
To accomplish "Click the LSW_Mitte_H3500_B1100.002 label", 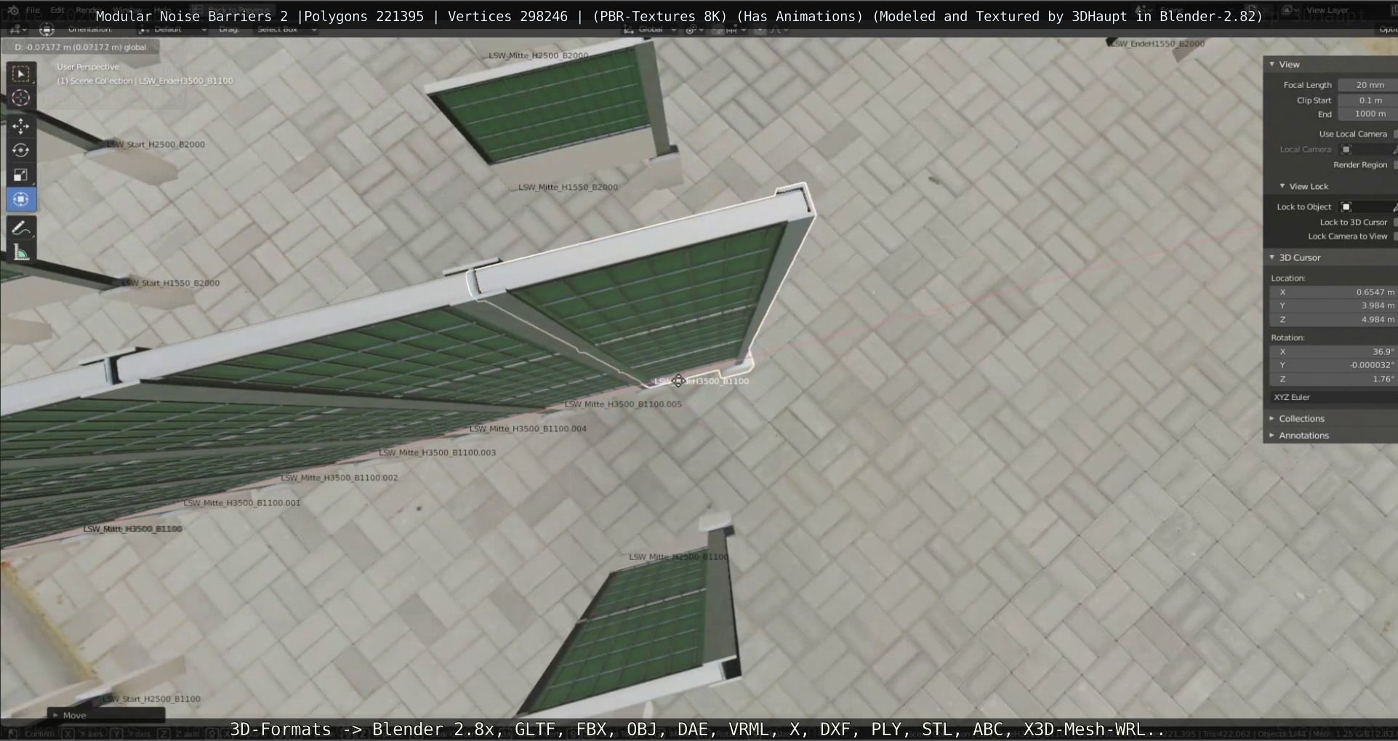I will pyautogui.click(x=339, y=478).
